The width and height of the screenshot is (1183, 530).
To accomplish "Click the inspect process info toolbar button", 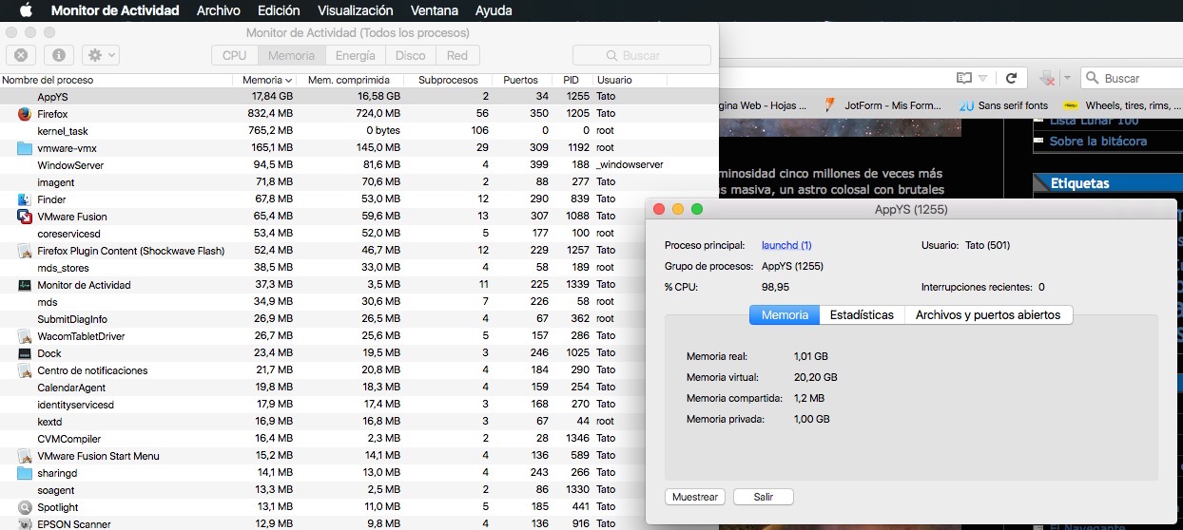I will pos(59,55).
